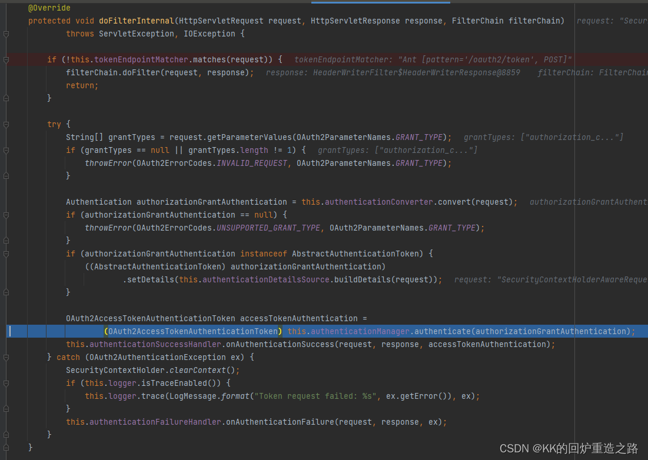The height and width of the screenshot is (460, 648).
Task: Collapse the logger.isTraceEnabled if block
Action: click(6, 382)
